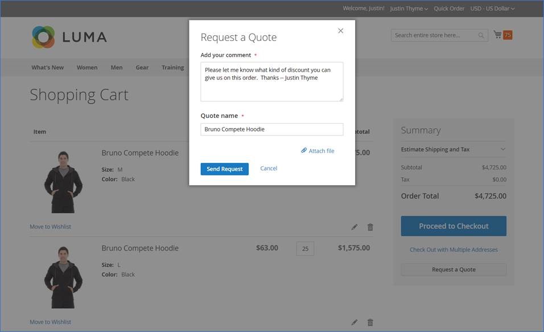This screenshot has height=332, width=544.
Task: Open the Justin Thyme account dropdown
Action: click(408, 8)
